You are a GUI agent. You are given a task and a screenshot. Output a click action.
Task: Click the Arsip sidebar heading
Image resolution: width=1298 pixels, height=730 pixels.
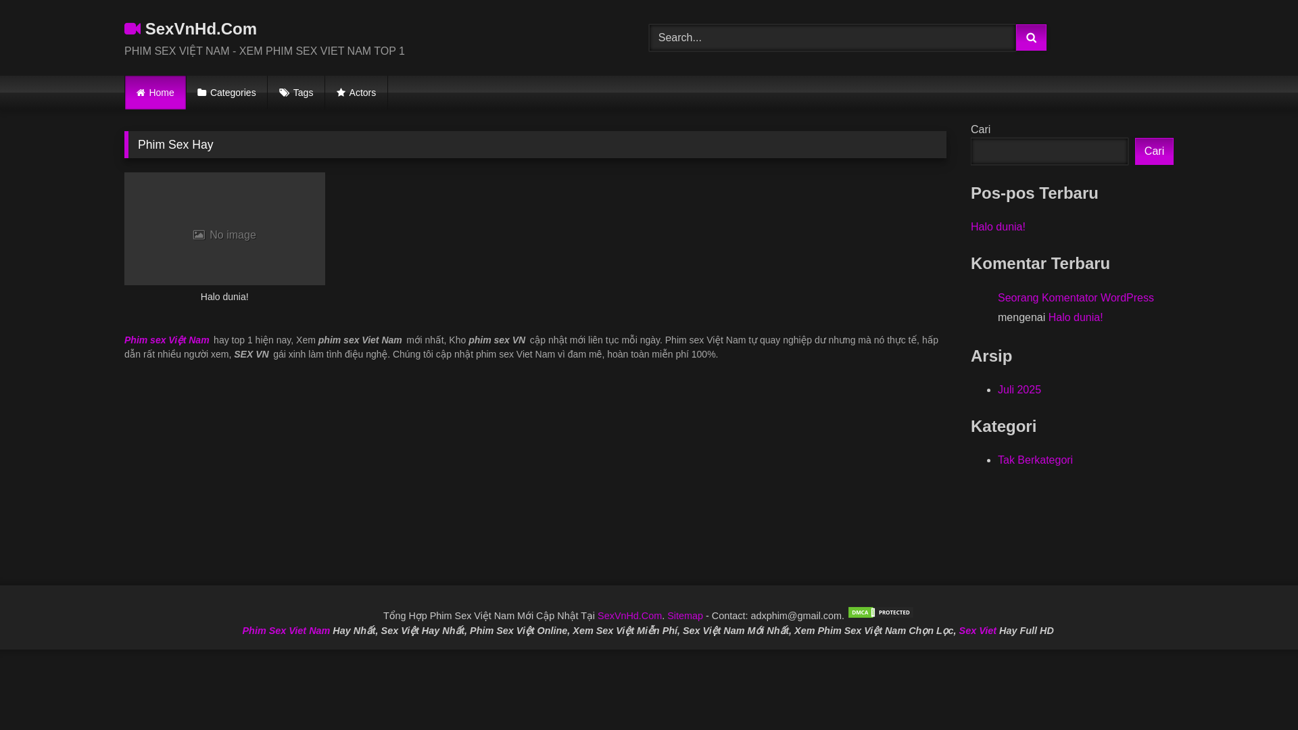[x=991, y=356]
